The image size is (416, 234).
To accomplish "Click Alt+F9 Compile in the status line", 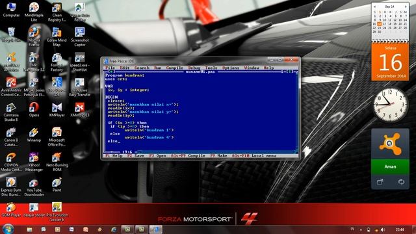I will tap(188, 156).
